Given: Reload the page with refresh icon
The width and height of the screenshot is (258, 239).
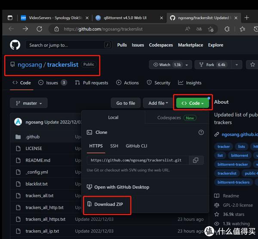Looking at the screenshot, I should click(39, 29).
